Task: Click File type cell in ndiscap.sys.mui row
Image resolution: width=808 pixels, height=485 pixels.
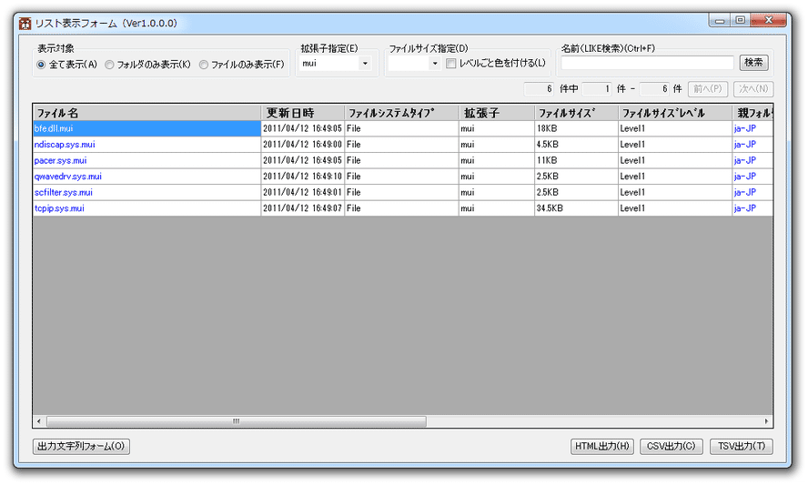Action: click(x=401, y=145)
